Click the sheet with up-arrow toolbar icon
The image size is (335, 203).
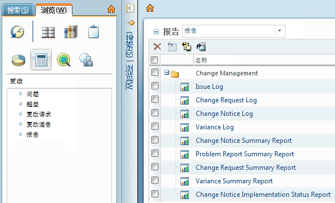click(x=172, y=47)
